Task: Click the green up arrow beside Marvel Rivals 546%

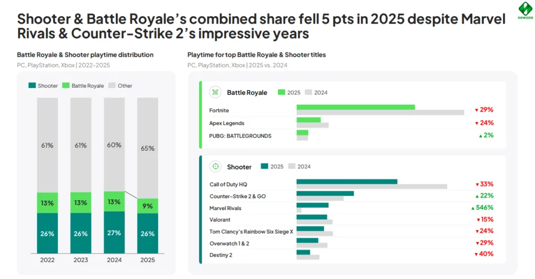Action: [473, 208]
